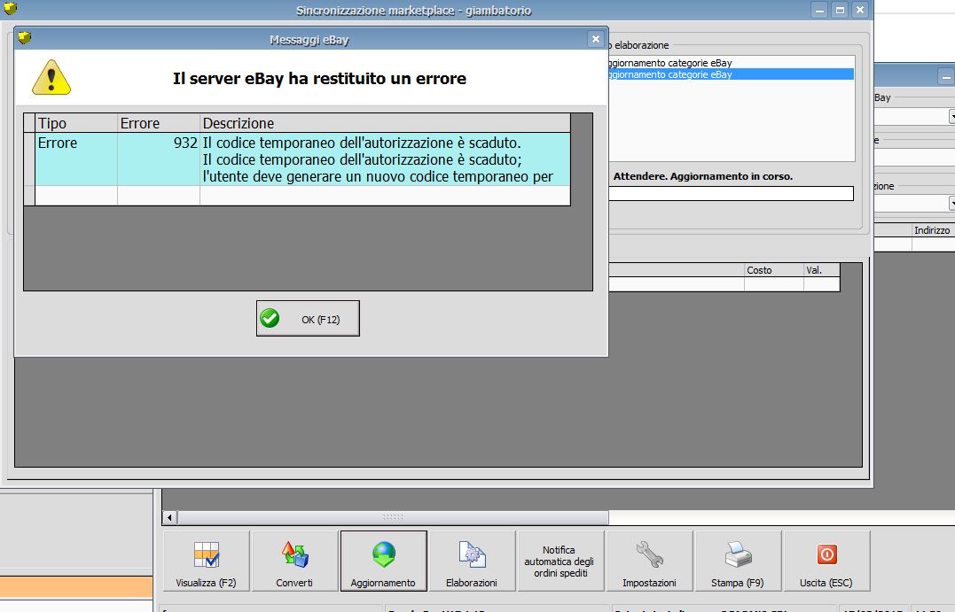Select highlighted 'Aggiornamento categorie eBay' entry

[x=731, y=74]
